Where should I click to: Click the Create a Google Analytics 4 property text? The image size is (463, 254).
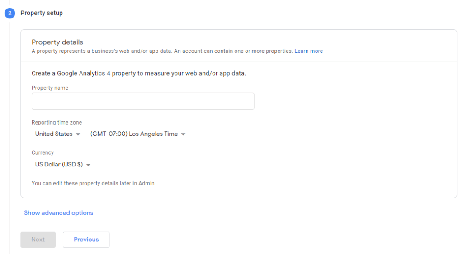[139, 74]
